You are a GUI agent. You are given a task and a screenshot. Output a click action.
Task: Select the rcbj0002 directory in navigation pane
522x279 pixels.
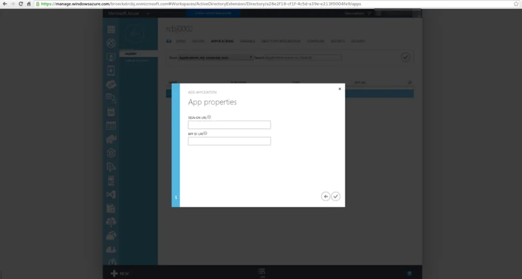(138, 54)
